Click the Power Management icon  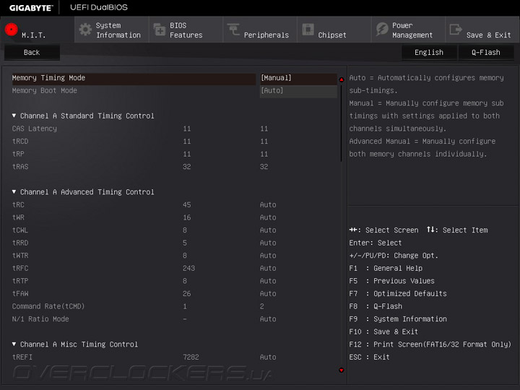pyautogui.click(x=382, y=30)
